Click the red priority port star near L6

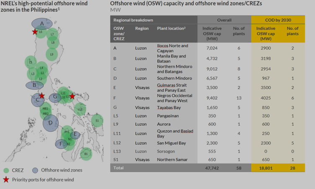click(35, 32)
